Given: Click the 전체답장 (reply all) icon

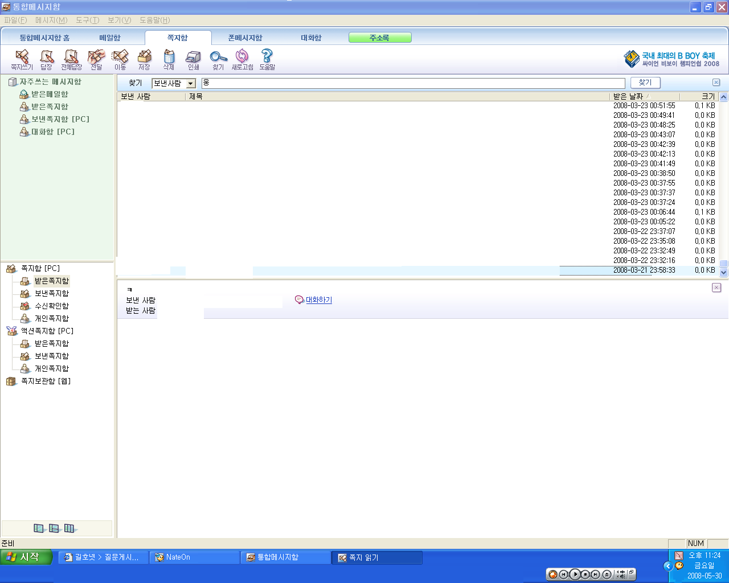Looking at the screenshot, I should (71, 59).
